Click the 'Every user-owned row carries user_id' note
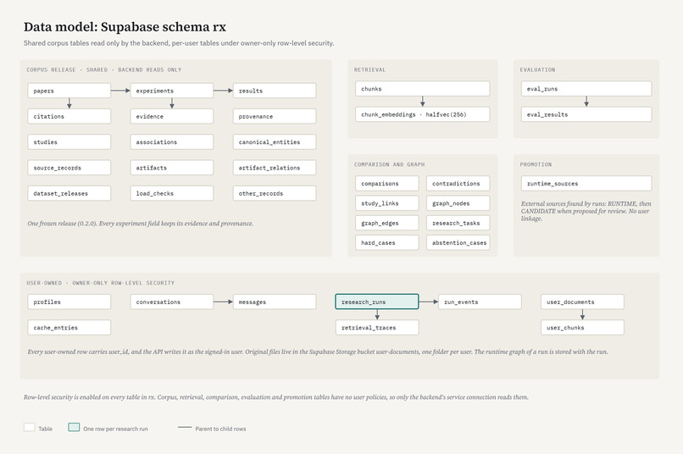 318,352
